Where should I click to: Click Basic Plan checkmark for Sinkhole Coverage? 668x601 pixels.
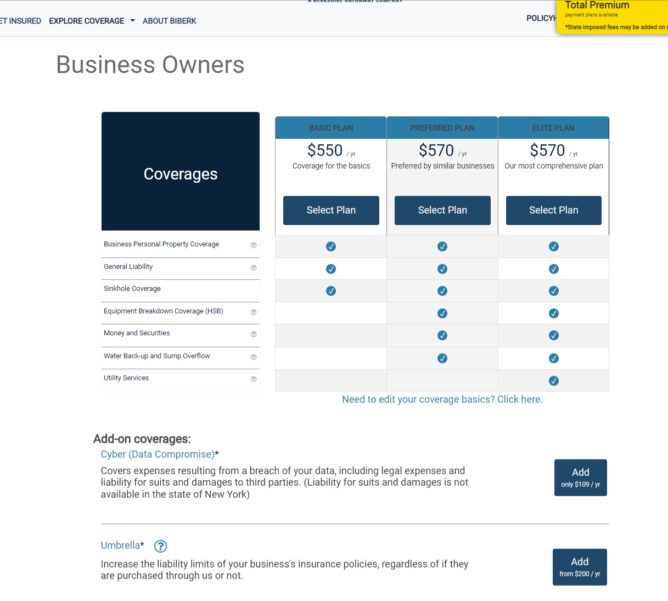tap(331, 291)
